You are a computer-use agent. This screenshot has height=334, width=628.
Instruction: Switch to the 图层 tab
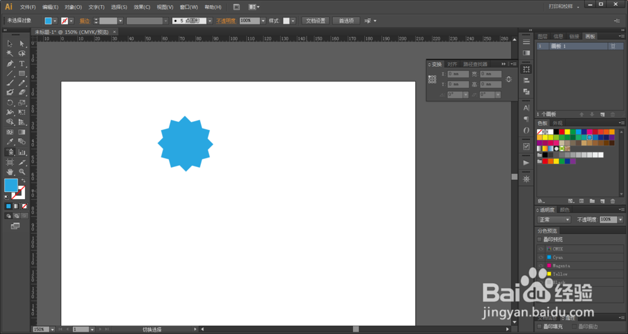click(543, 36)
